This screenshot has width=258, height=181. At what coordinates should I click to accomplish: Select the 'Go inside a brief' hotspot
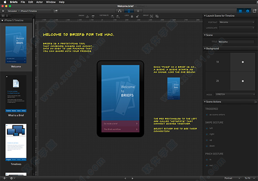[x=120, y=123]
